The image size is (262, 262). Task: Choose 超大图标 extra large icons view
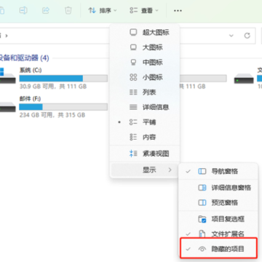[x=145, y=32]
